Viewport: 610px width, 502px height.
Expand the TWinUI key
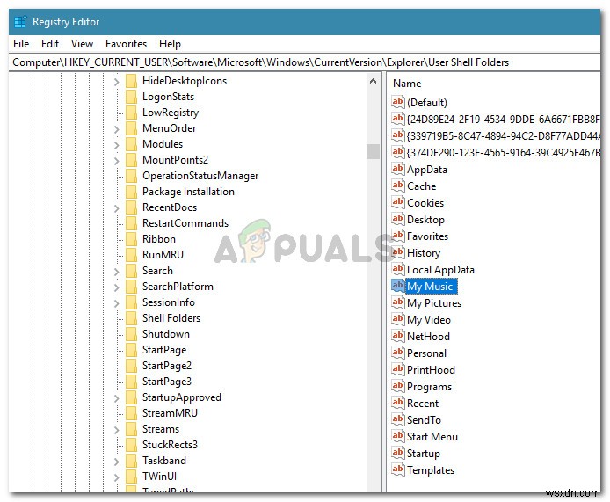coord(116,477)
